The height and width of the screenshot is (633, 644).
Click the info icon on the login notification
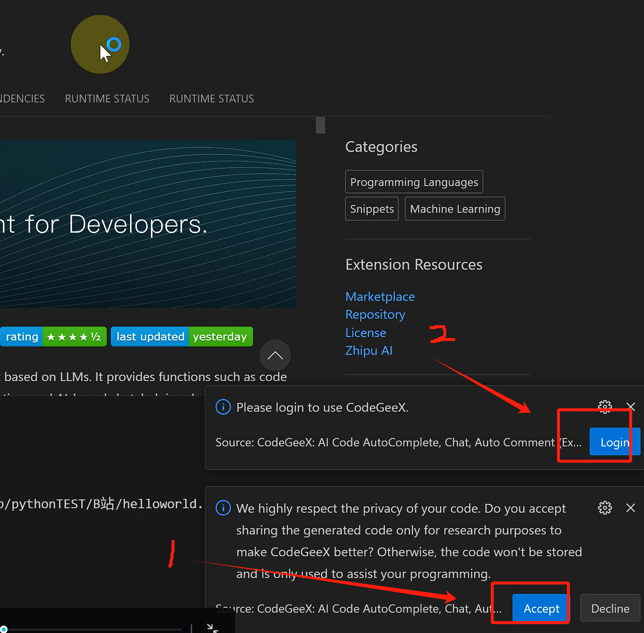coord(223,407)
